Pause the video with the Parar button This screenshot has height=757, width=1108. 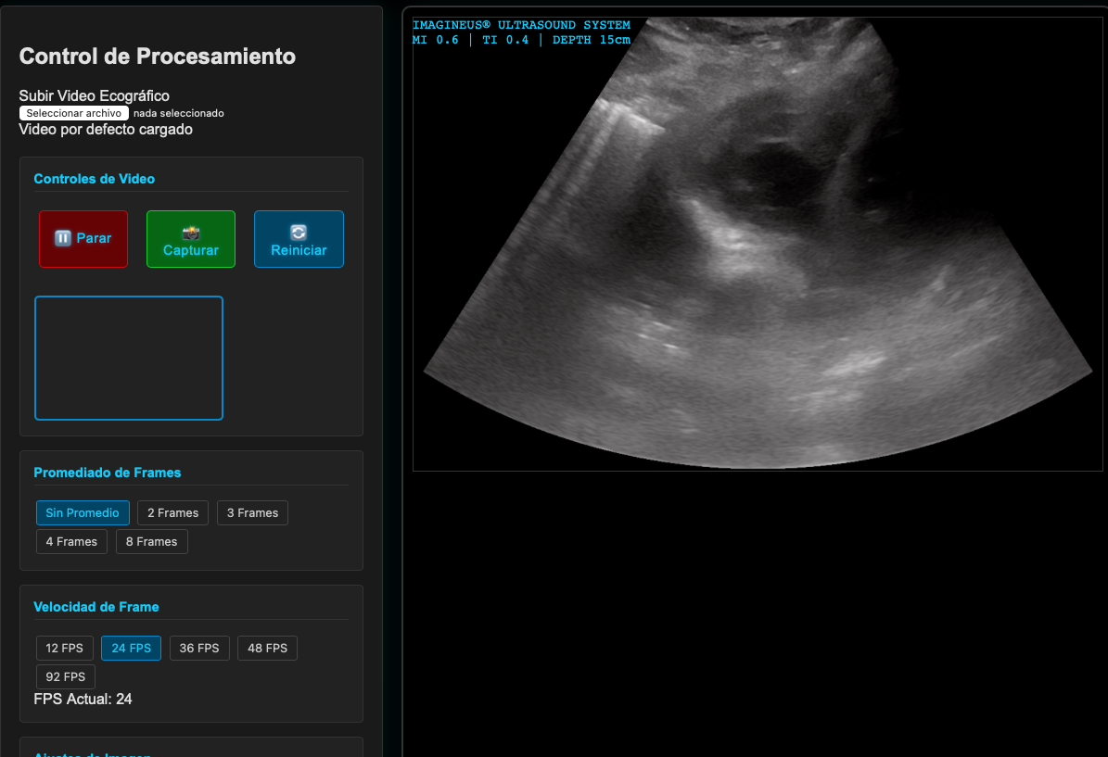[x=83, y=239]
